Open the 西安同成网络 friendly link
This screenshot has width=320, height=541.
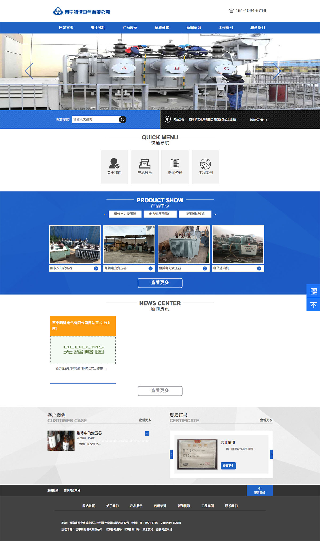tap(72, 490)
